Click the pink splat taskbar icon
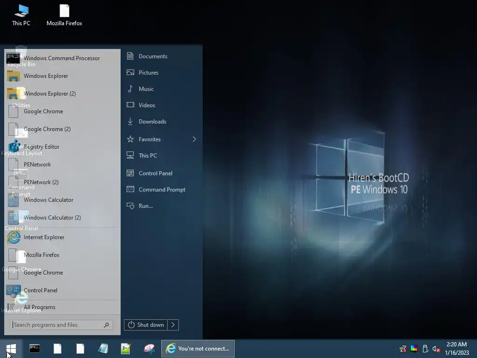477x358 pixels. [149, 349]
